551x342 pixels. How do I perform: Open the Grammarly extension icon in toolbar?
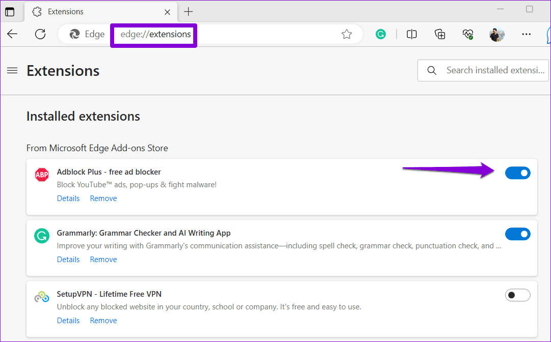coord(381,34)
